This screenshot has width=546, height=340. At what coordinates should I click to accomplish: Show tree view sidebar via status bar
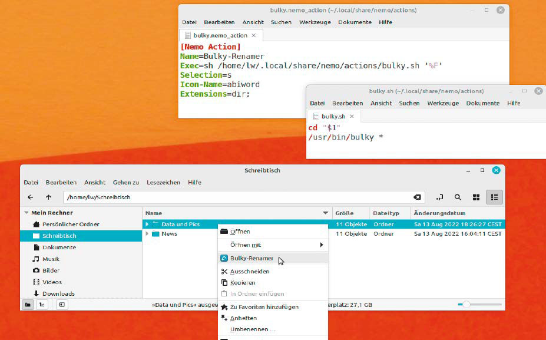(x=42, y=305)
